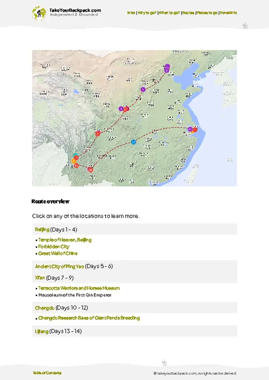Screen dimensions: 269x380
Task: Open the Forbidden City link
Action: tap(54, 247)
